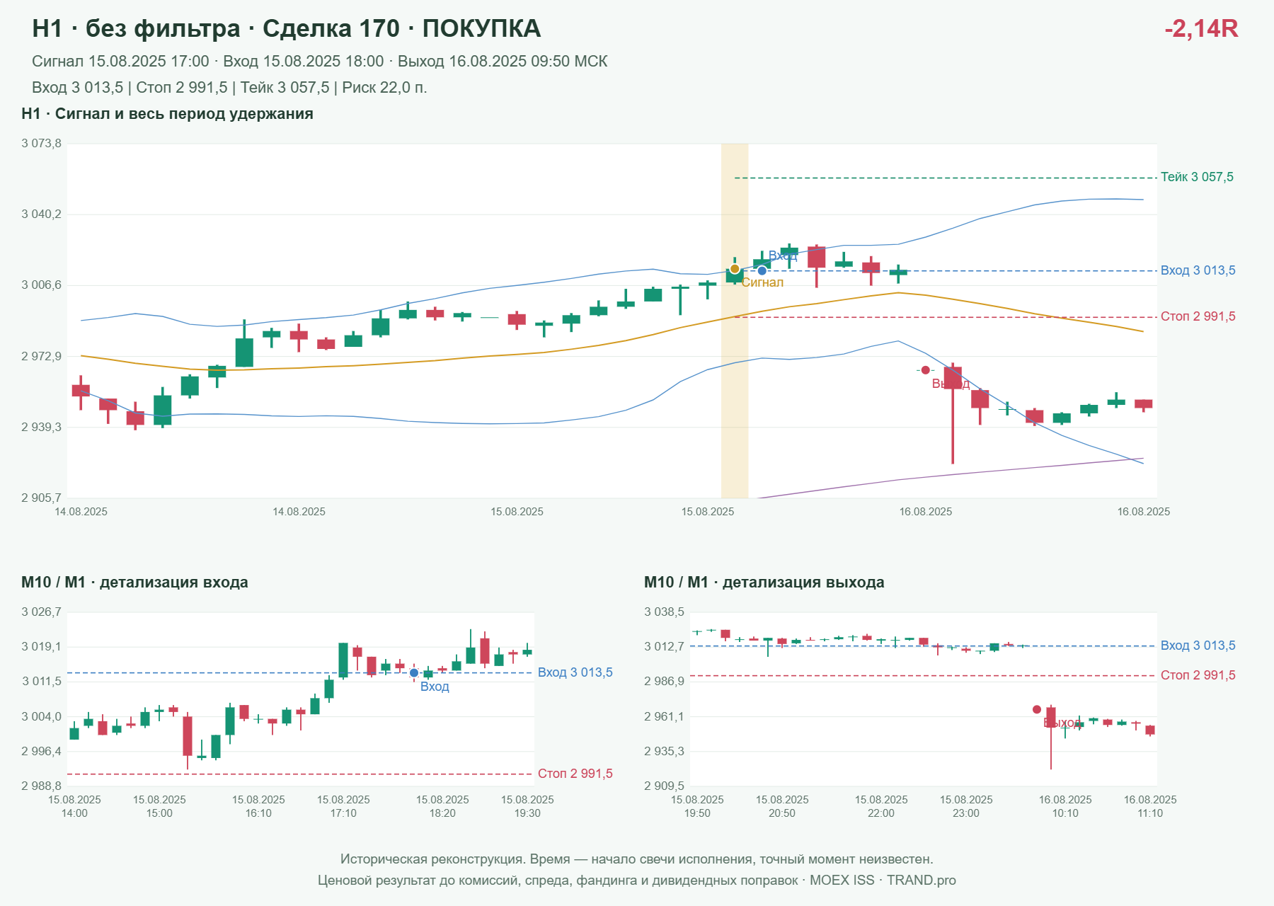
Task: Click the 'Вход' label under the entry detail dot
Action: (x=435, y=687)
